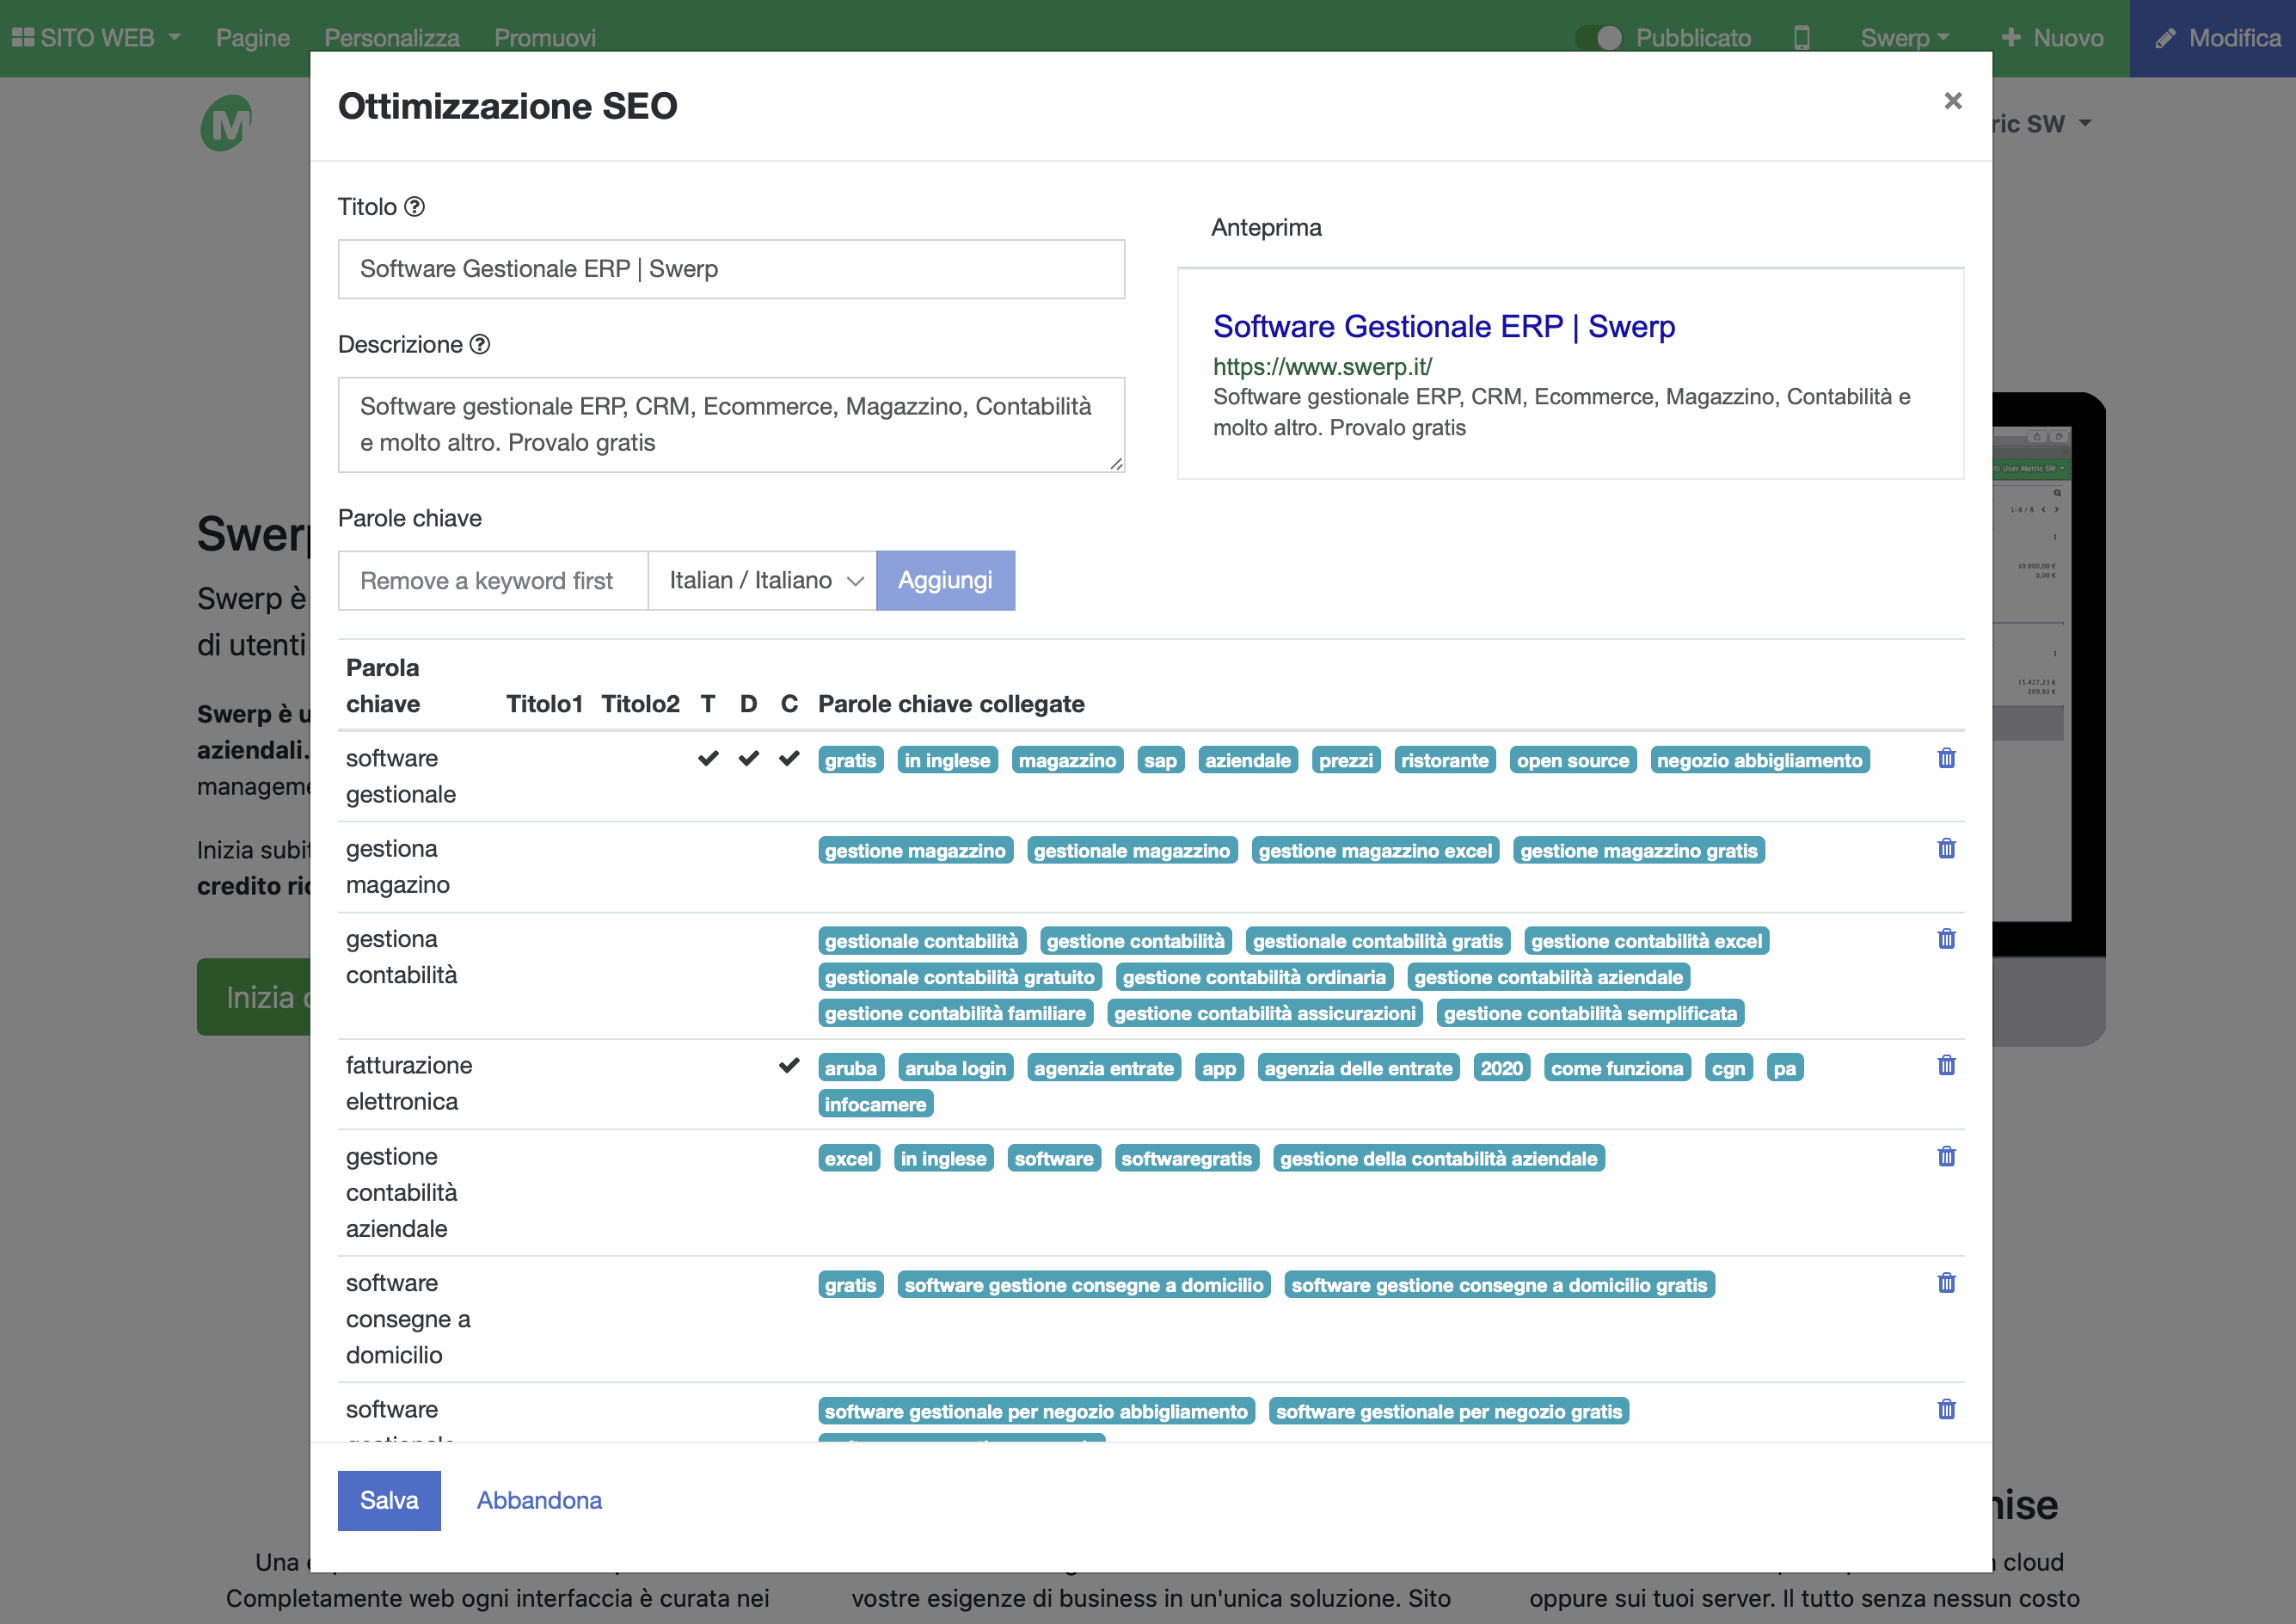The width and height of the screenshot is (2296, 1624).
Task: Click the 'Parole chiave collegate' column header
Action: click(950, 703)
